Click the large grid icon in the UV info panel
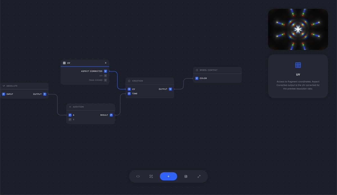Viewport: 337px width, 195px height. coord(298,65)
